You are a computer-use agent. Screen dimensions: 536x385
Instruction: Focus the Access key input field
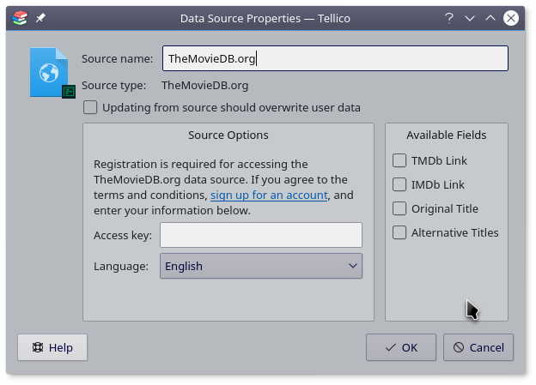[261, 235]
